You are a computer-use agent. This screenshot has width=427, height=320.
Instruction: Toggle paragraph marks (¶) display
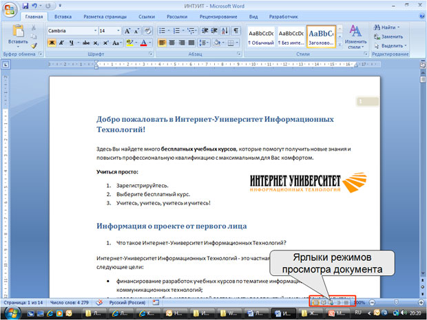236,31
